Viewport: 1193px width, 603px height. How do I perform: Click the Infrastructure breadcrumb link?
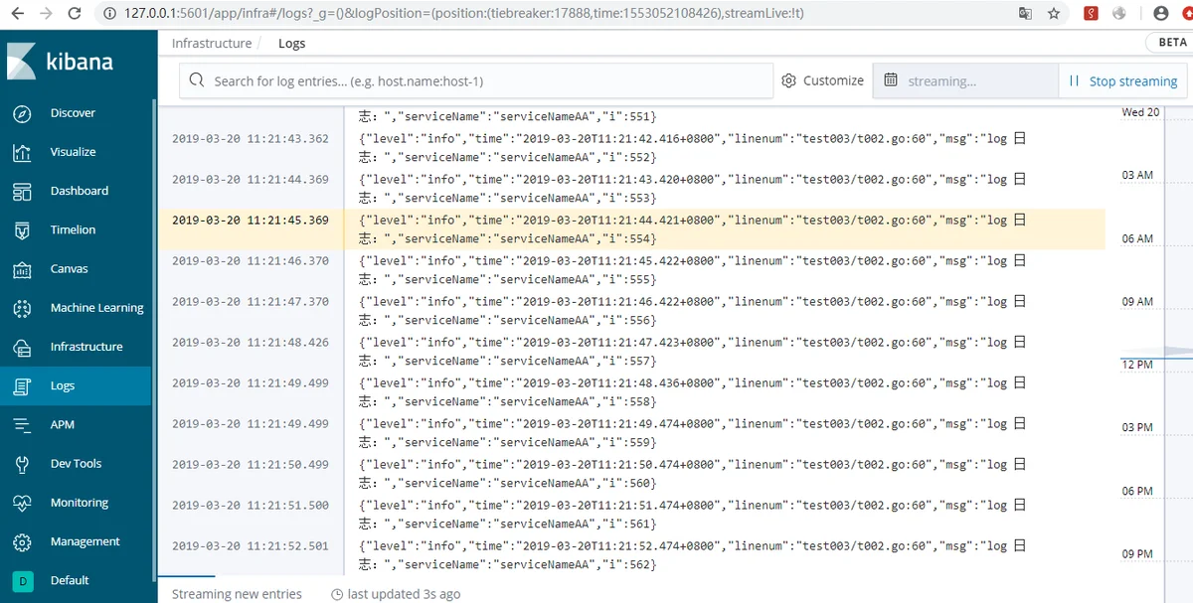point(212,44)
